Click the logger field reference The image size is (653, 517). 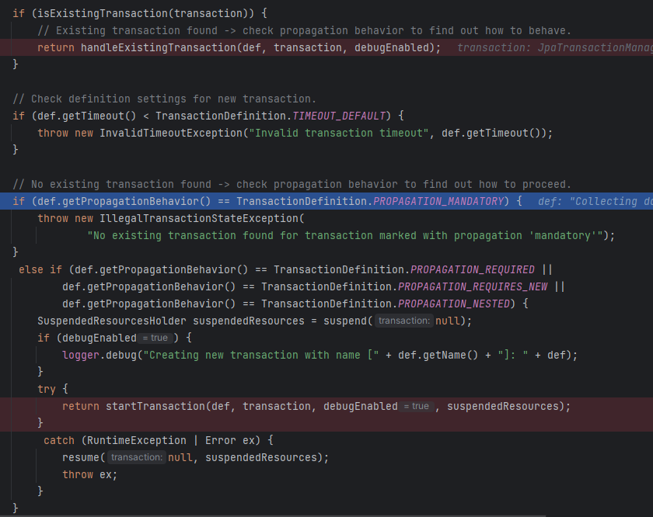81,355
